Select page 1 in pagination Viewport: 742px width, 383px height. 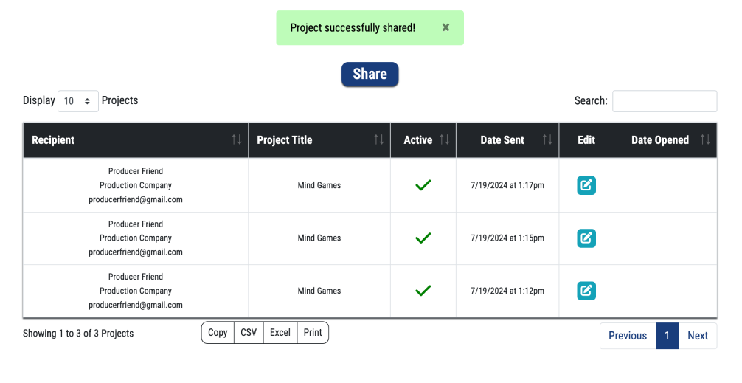tap(667, 336)
